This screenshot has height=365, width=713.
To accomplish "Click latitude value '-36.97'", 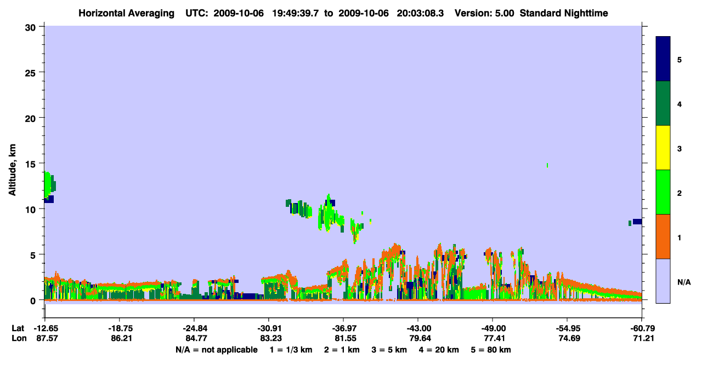I will pyautogui.click(x=343, y=328).
